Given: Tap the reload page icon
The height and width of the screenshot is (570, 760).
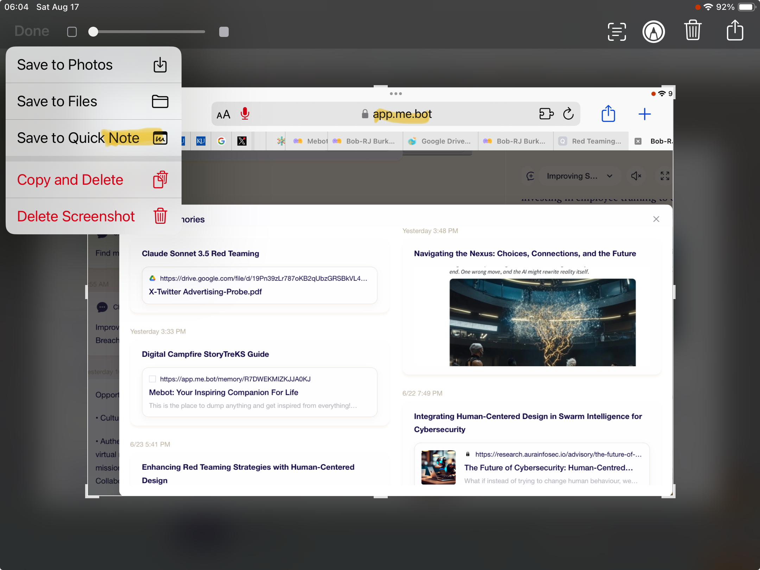Looking at the screenshot, I should 568,114.
